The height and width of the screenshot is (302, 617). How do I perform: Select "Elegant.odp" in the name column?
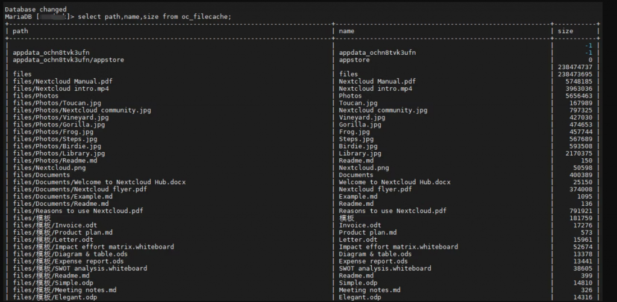(x=360, y=297)
